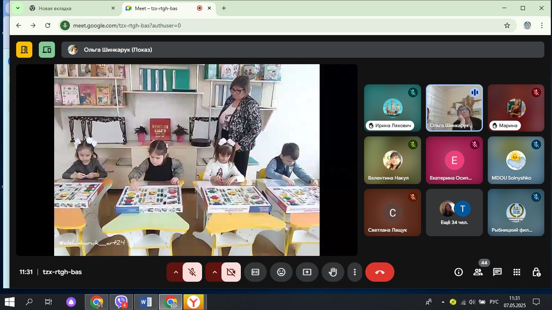The width and height of the screenshot is (552, 310).
Task: Click presenter avatar next to Ольга Шинкарук (Показ)
Action: (x=73, y=50)
